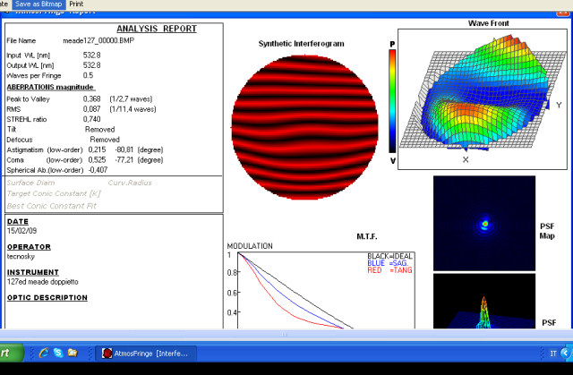This screenshot has height=375, width=573.
Task: Click the (1/11,4 waves) text
Action: tap(133, 109)
